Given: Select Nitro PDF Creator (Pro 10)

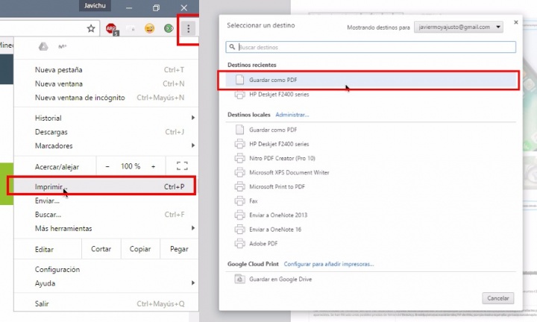Looking at the screenshot, I should pyautogui.click(x=371, y=158).
